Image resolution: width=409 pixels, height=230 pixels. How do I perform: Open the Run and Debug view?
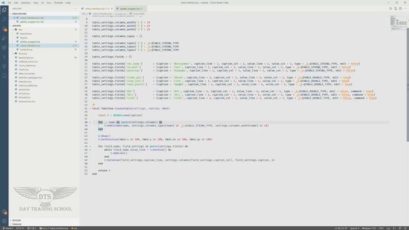pos(4,38)
